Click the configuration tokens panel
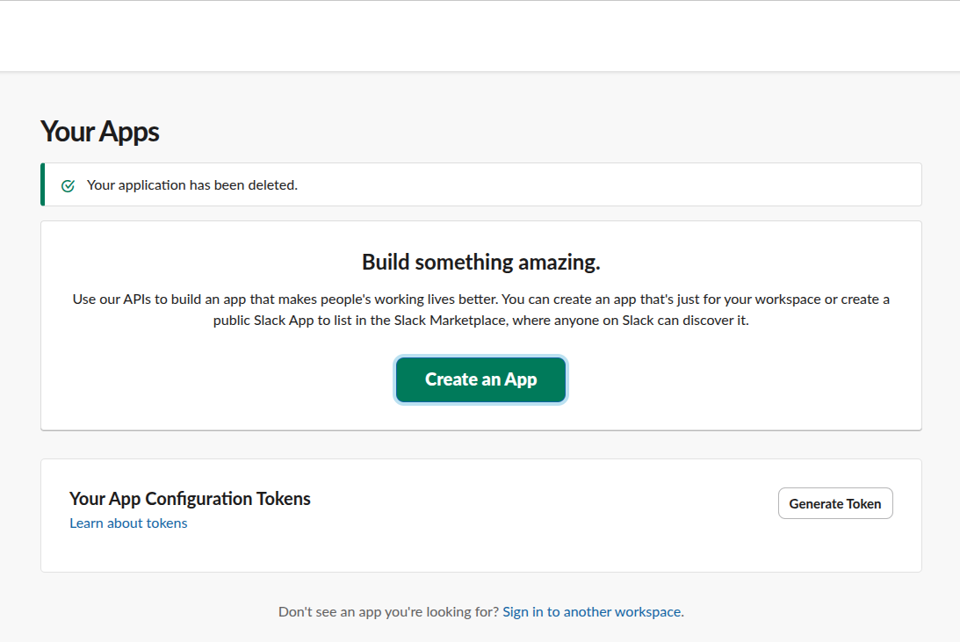 click(x=480, y=516)
